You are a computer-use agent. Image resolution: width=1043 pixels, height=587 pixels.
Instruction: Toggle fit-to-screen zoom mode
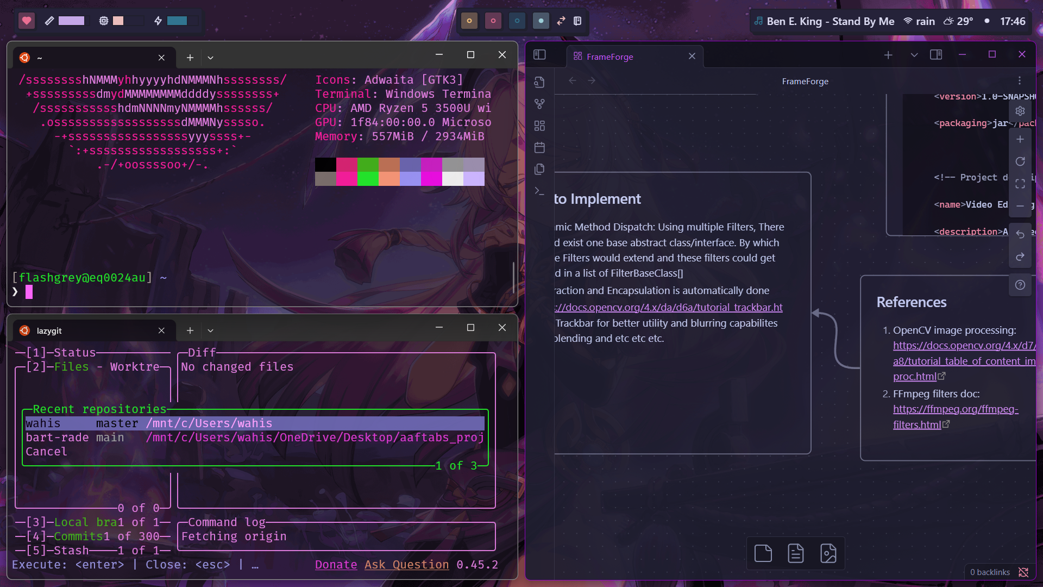pos(1021,184)
